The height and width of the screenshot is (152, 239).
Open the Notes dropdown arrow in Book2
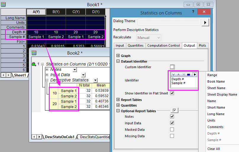(75, 70)
